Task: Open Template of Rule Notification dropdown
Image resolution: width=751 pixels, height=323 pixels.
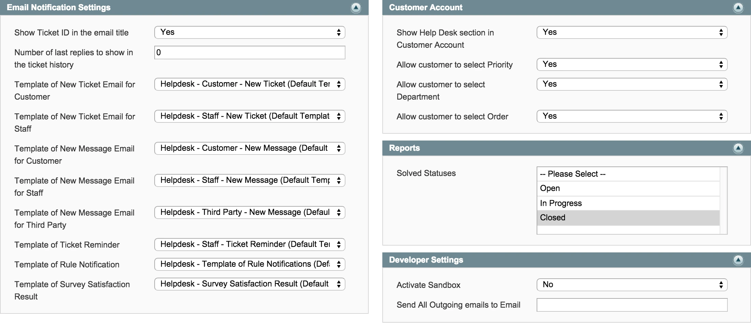Action: pyautogui.click(x=250, y=264)
